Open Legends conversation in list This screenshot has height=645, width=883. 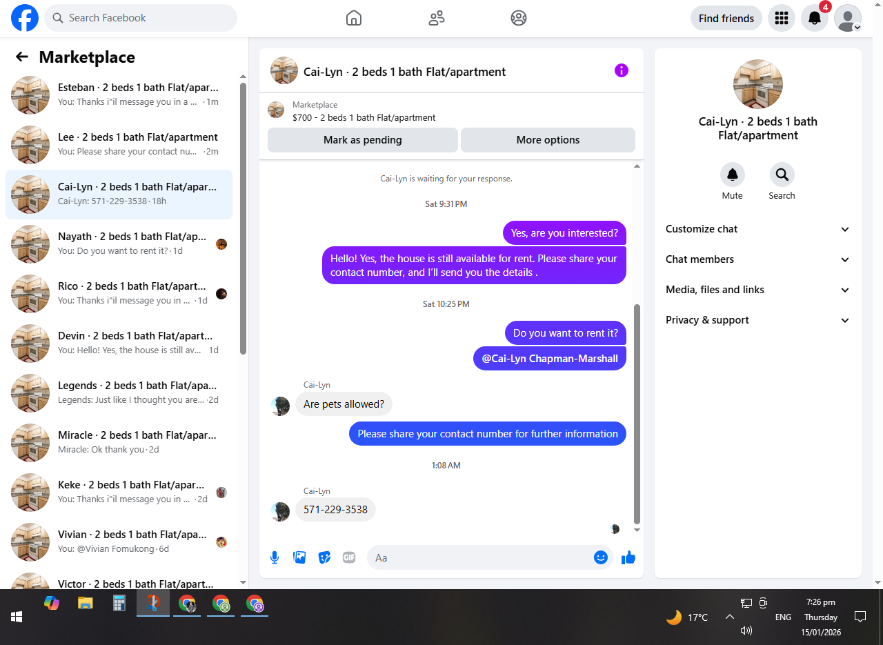pyautogui.click(x=119, y=393)
